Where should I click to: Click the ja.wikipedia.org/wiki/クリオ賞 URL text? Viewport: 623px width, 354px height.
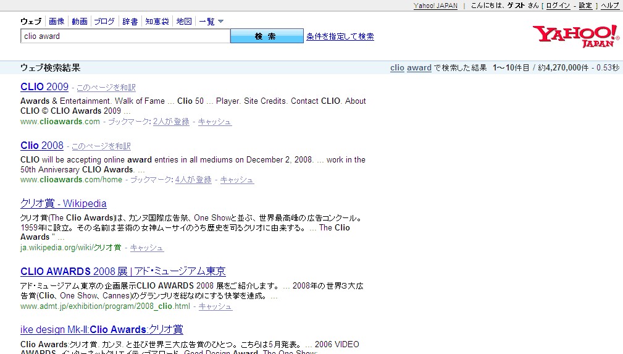click(x=71, y=248)
